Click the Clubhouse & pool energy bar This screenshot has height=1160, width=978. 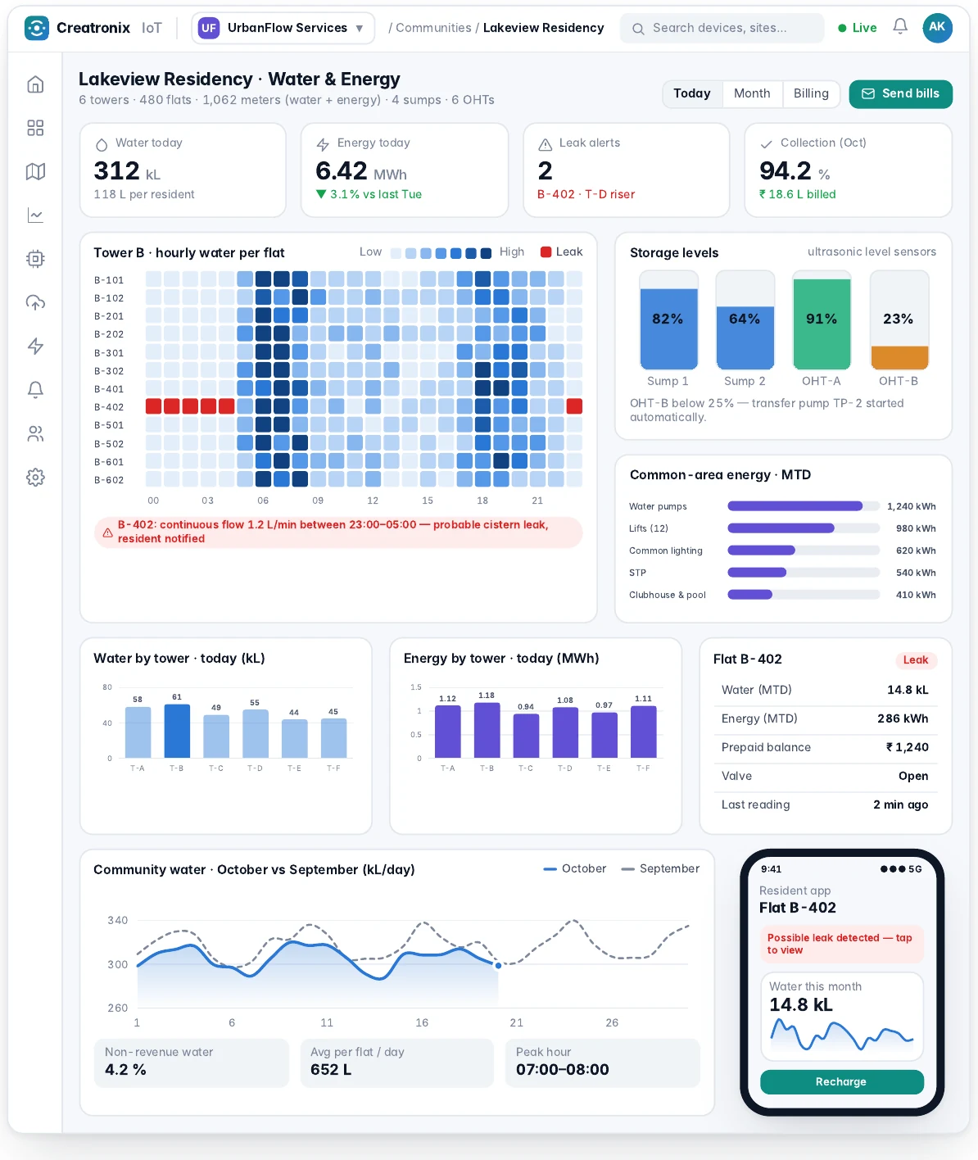[x=750, y=595]
